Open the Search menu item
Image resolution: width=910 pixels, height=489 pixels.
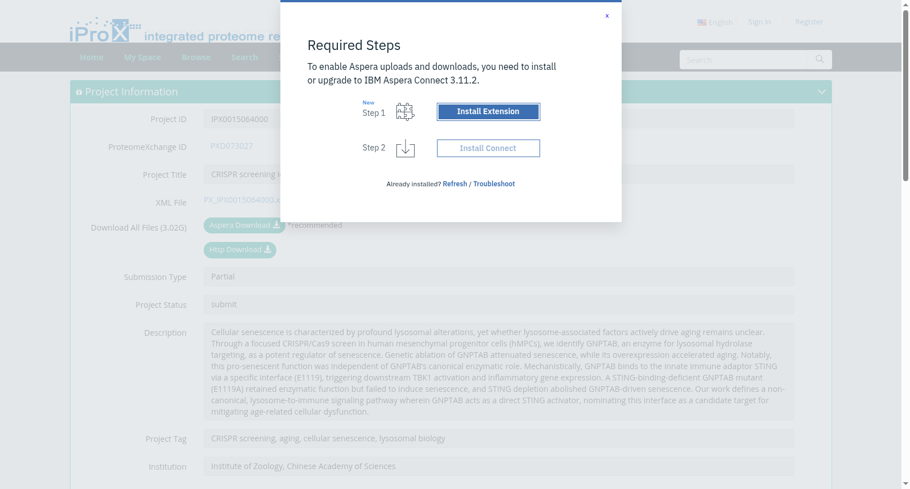(245, 57)
